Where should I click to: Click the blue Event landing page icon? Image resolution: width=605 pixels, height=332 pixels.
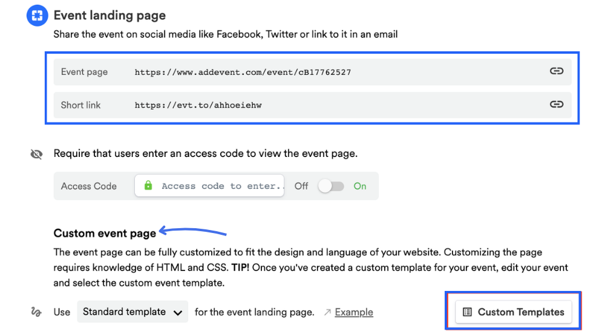pyautogui.click(x=37, y=16)
